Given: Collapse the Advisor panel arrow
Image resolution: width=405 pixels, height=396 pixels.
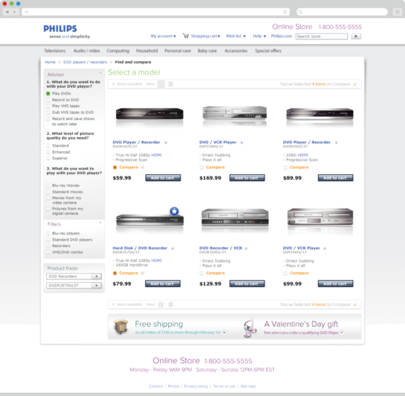Looking at the screenshot, I should [100, 73].
